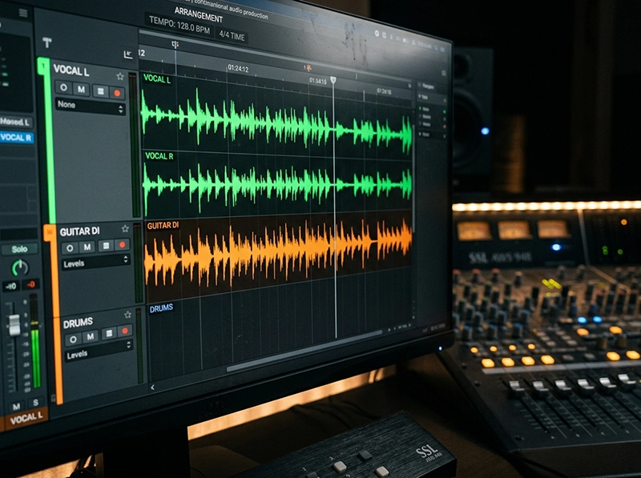
Task: Click the green track number 1 tab
Action: pyautogui.click(x=42, y=66)
